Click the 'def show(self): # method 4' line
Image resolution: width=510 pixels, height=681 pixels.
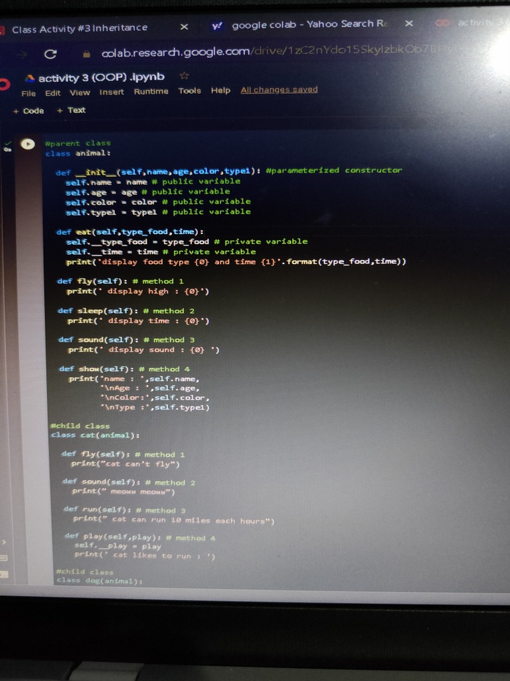[x=124, y=369]
